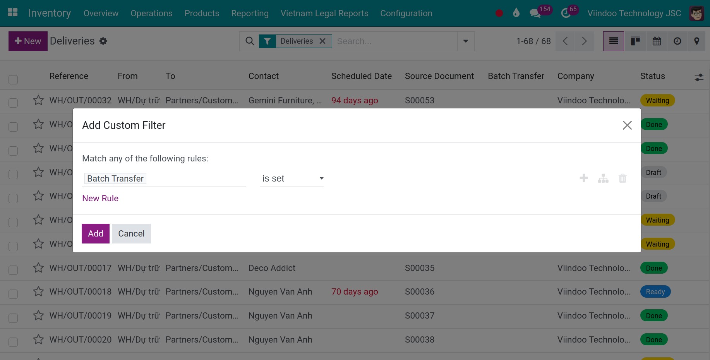The image size is (710, 360).
Task: Click the search magnifier icon
Action: [250, 41]
